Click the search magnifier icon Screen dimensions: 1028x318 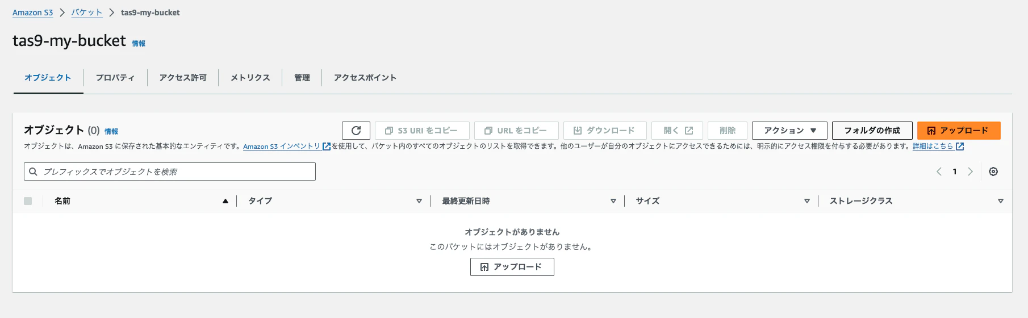pos(34,171)
